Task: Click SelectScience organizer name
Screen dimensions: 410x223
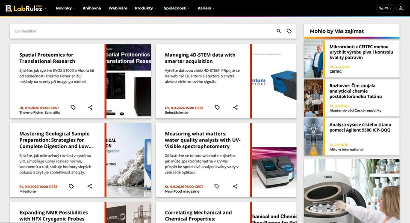Action: point(177,113)
